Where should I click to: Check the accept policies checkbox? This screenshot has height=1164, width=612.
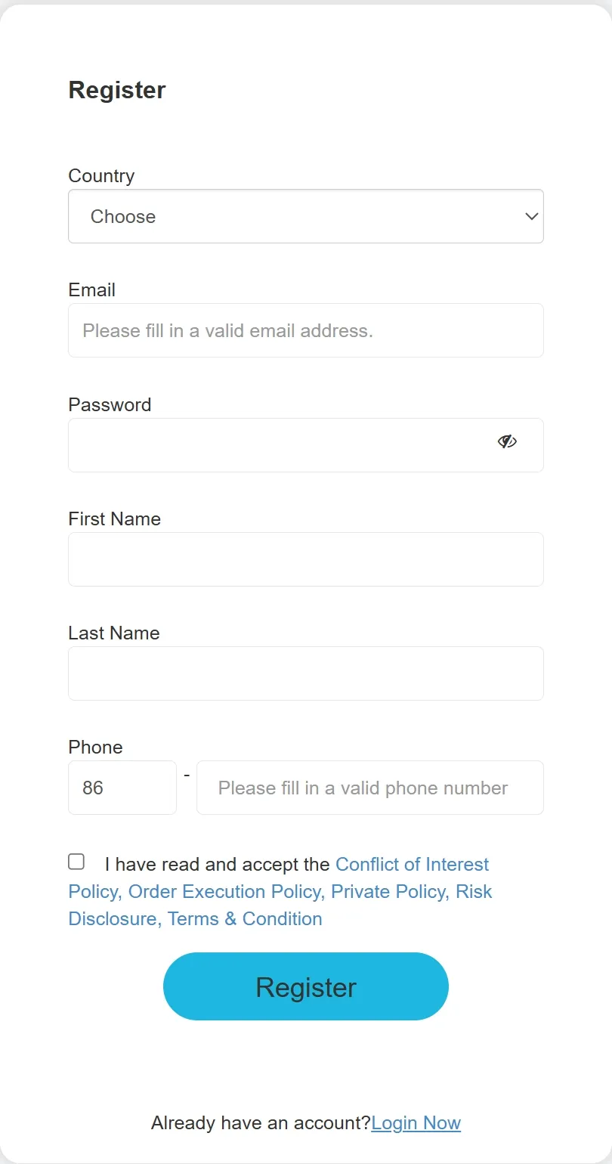point(76,862)
